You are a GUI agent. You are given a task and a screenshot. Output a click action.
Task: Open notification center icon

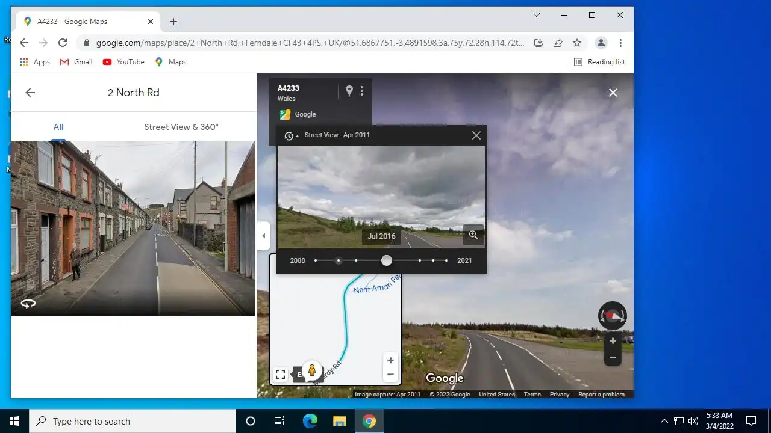pos(751,421)
